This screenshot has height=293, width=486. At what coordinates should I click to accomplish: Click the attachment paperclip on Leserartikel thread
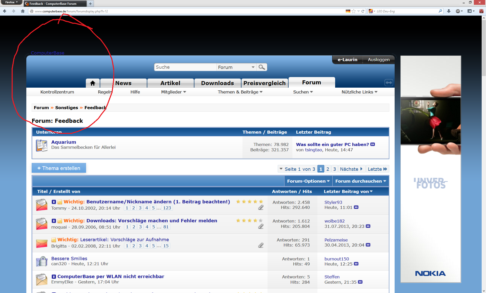[261, 245]
